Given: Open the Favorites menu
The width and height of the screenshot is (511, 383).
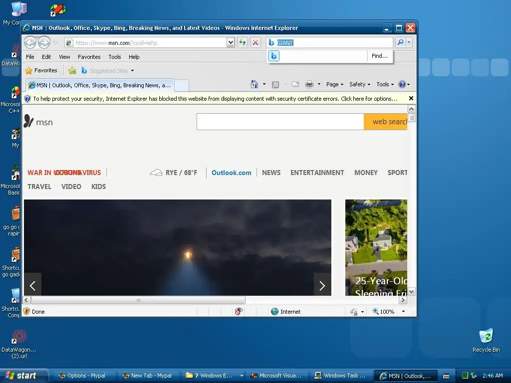Looking at the screenshot, I should [x=89, y=57].
